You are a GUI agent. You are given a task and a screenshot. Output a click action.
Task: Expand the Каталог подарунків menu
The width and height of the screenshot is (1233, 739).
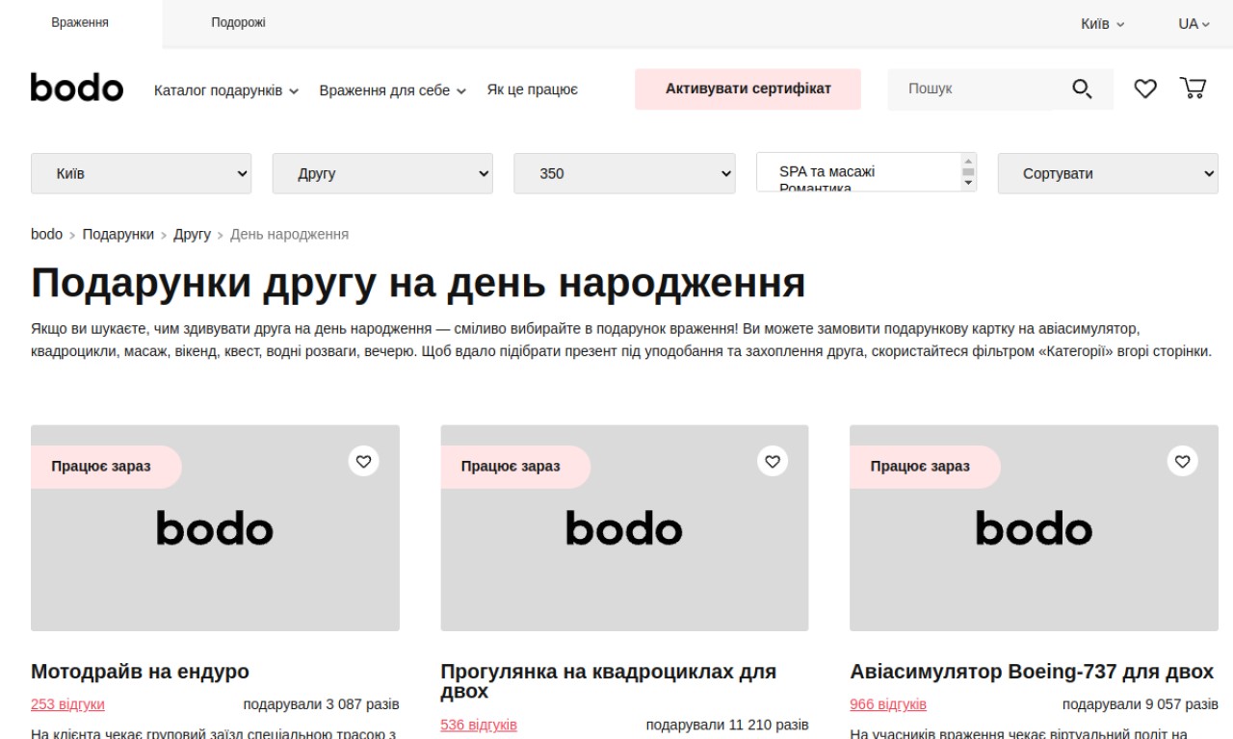(226, 90)
